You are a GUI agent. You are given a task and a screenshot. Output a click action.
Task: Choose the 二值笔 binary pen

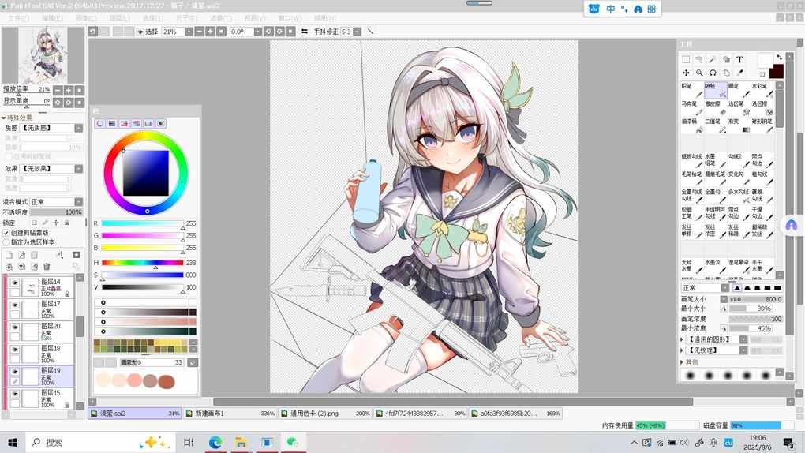tap(716, 125)
